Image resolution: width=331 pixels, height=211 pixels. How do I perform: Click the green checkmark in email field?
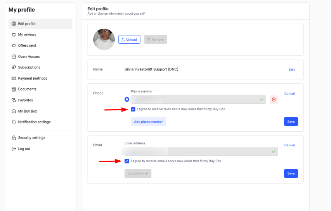274,151
